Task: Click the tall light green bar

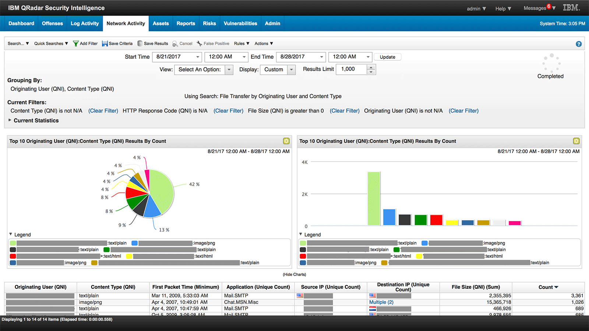Action: [374, 199]
